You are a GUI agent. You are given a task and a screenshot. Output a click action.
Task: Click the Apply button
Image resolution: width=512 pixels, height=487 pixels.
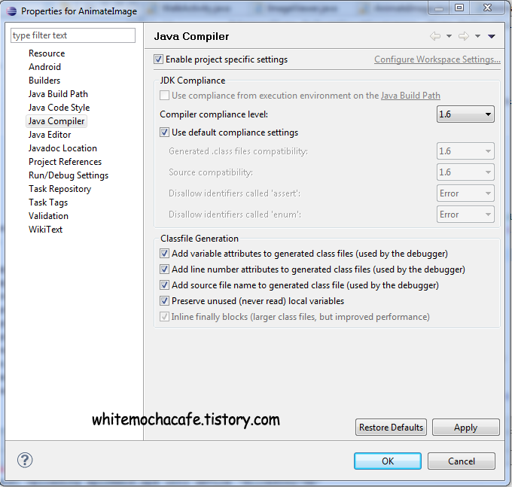tap(465, 428)
